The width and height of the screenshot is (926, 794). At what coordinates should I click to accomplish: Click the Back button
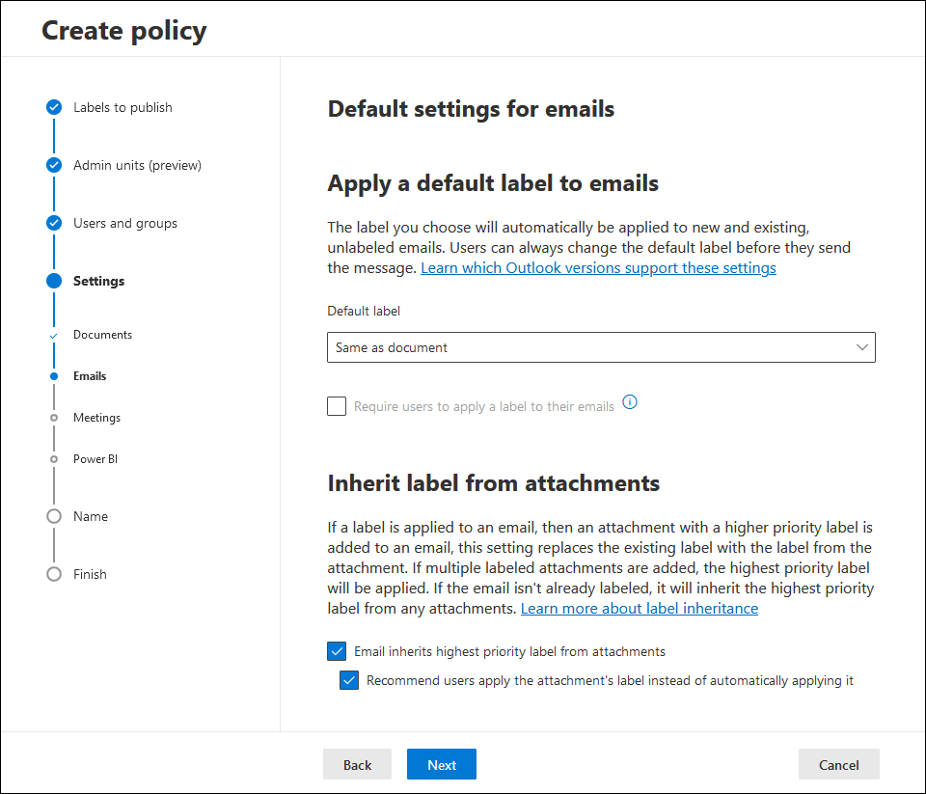coord(357,764)
